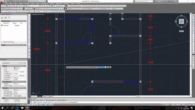Switch to Model tab

pos(40,96)
